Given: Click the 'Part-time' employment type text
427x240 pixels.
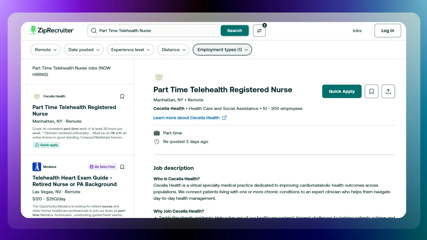Looking at the screenshot, I should 173,133.
